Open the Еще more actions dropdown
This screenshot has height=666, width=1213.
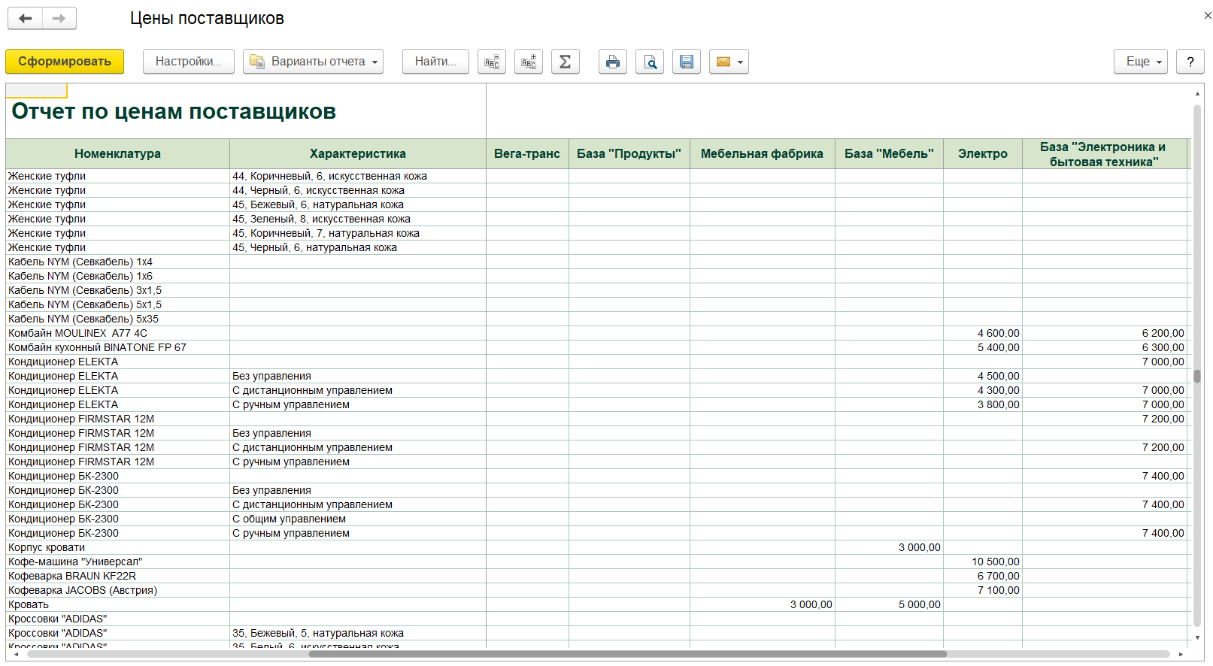[x=1141, y=62]
